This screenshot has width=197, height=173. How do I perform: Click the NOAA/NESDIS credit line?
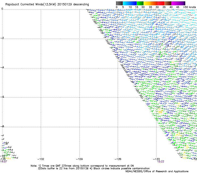pyautogui.click(x=157, y=171)
